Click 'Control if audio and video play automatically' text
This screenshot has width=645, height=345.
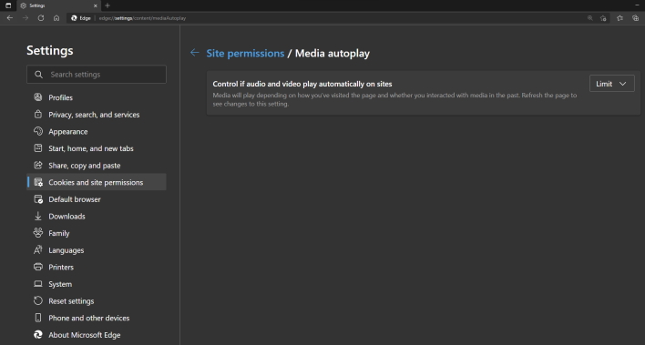(x=302, y=84)
